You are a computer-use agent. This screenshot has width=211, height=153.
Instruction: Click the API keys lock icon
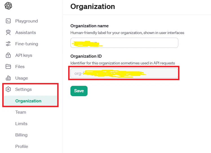[8, 55]
